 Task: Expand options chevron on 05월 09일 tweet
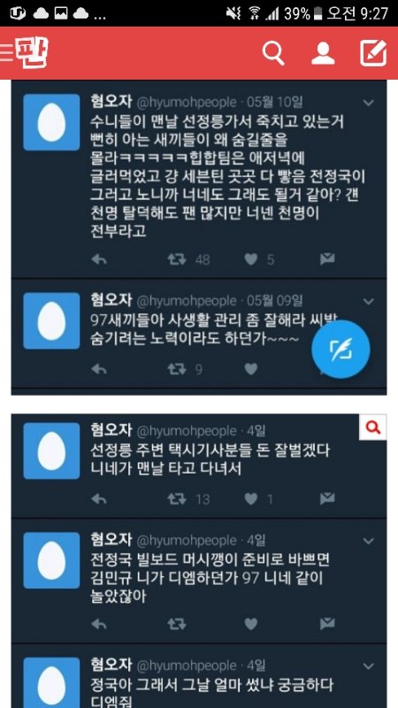coord(369,301)
